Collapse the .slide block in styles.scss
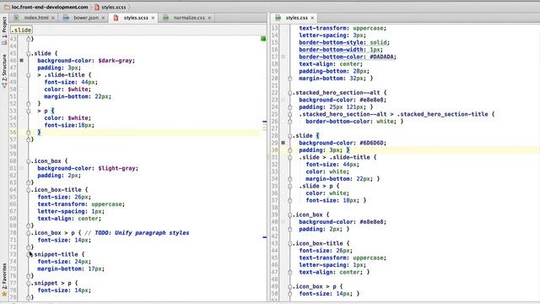Viewport: 540px width, 304px height. click(x=28, y=53)
